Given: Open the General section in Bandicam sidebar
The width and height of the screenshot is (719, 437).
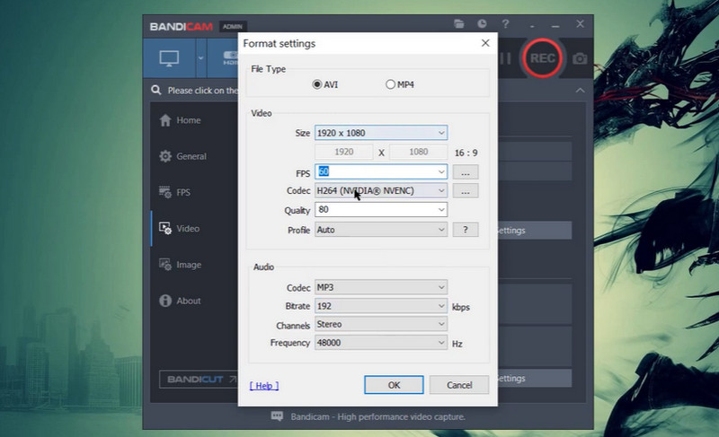Looking at the screenshot, I should pos(193,156).
